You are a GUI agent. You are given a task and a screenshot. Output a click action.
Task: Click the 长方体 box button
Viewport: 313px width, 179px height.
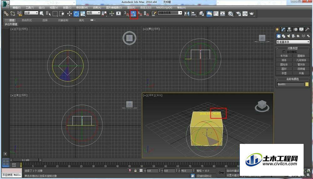pyautogui.click(x=284, y=56)
